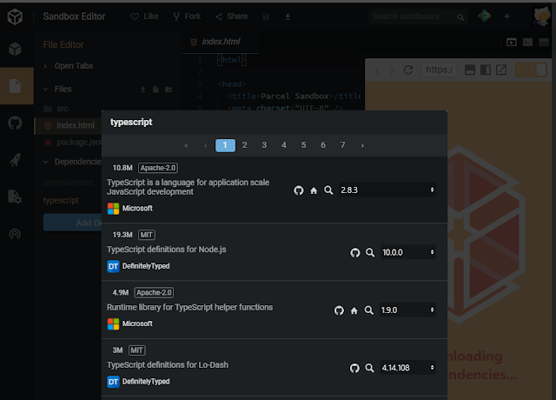The height and width of the screenshot is (400, 556).
Task: Click the new file icon in Files
Action: click(x=156, y=90)
